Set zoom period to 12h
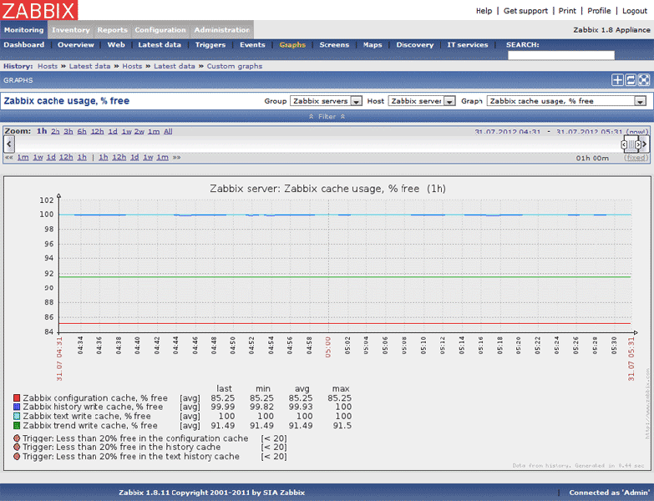Viewport: 654px width, 501px height. pos(98,131)
